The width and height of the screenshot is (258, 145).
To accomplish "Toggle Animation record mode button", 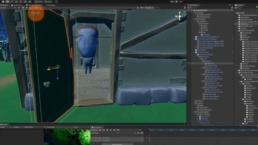I will [100, 130].
